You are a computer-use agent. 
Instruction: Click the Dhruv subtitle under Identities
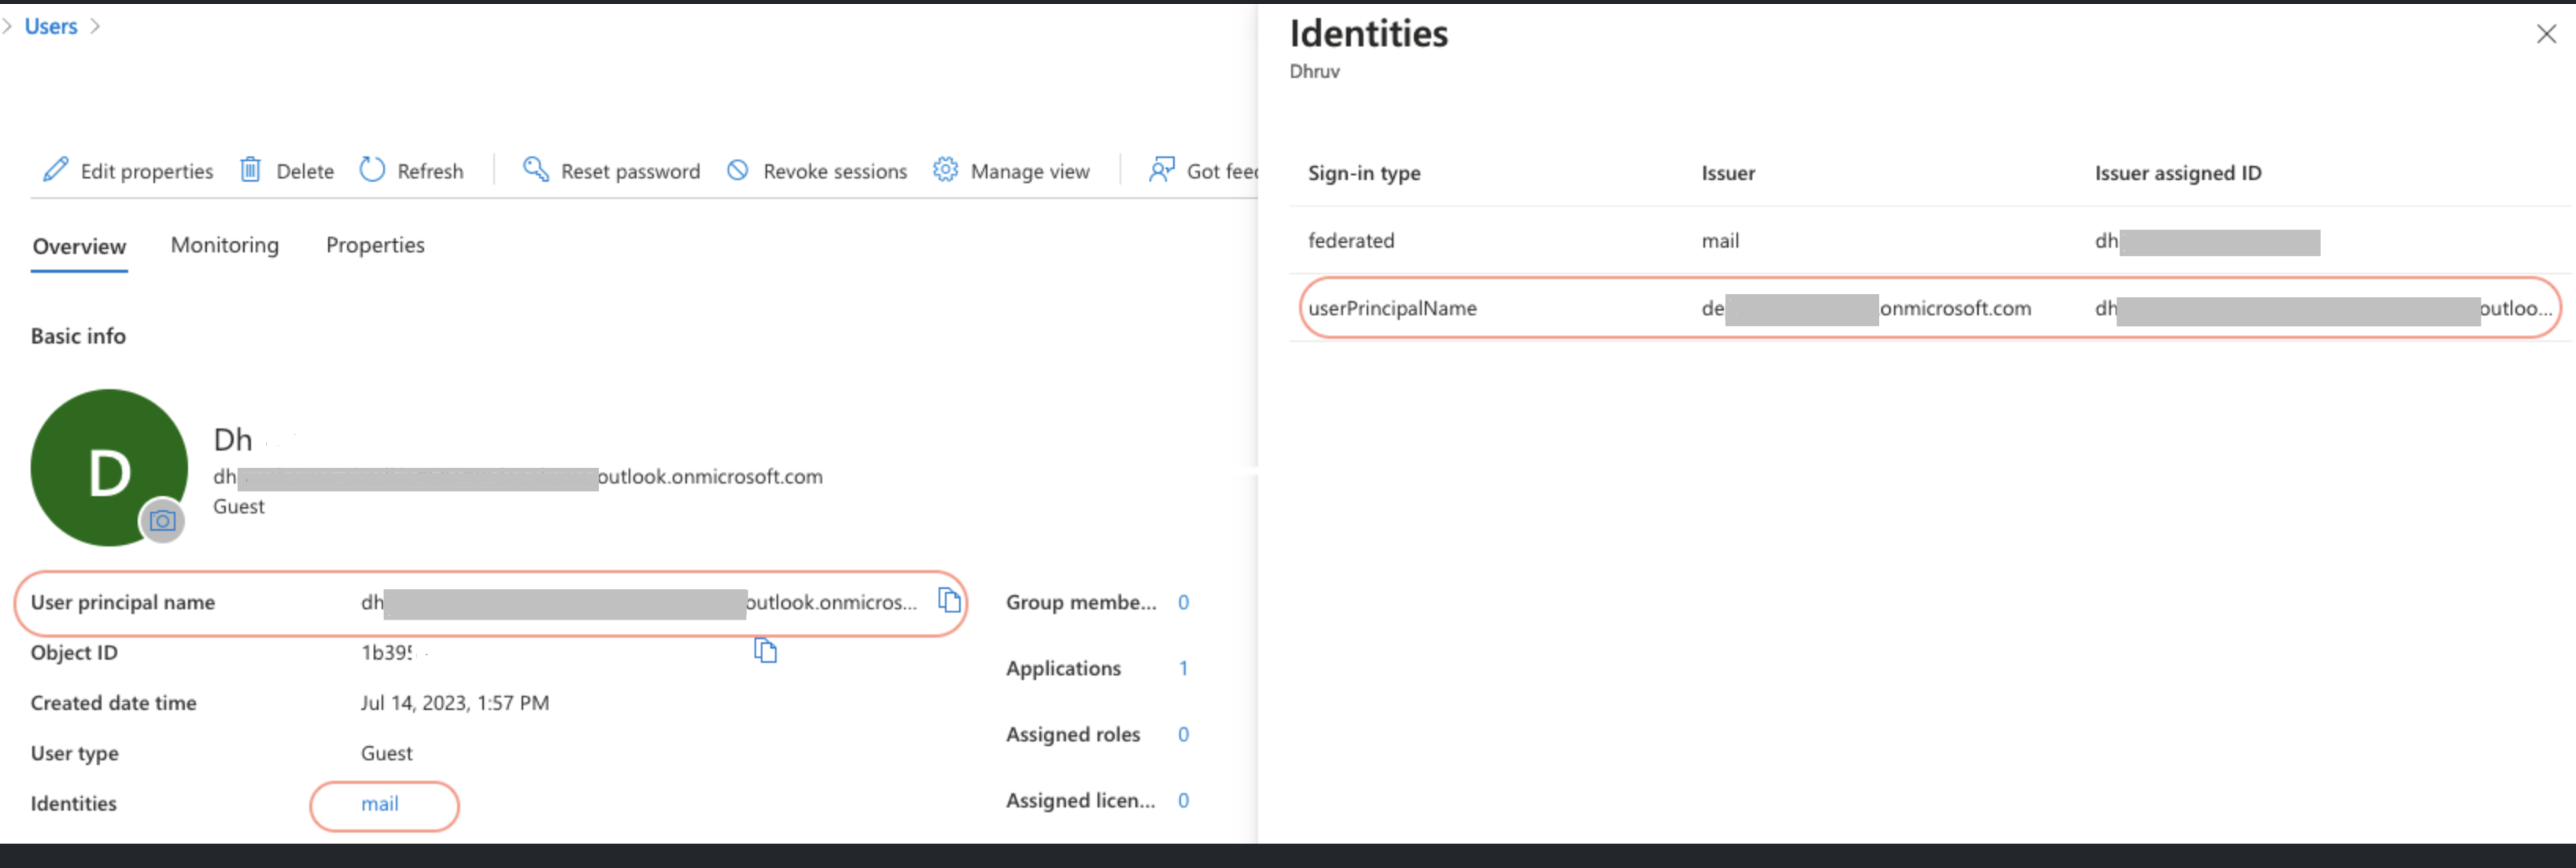1314,72
